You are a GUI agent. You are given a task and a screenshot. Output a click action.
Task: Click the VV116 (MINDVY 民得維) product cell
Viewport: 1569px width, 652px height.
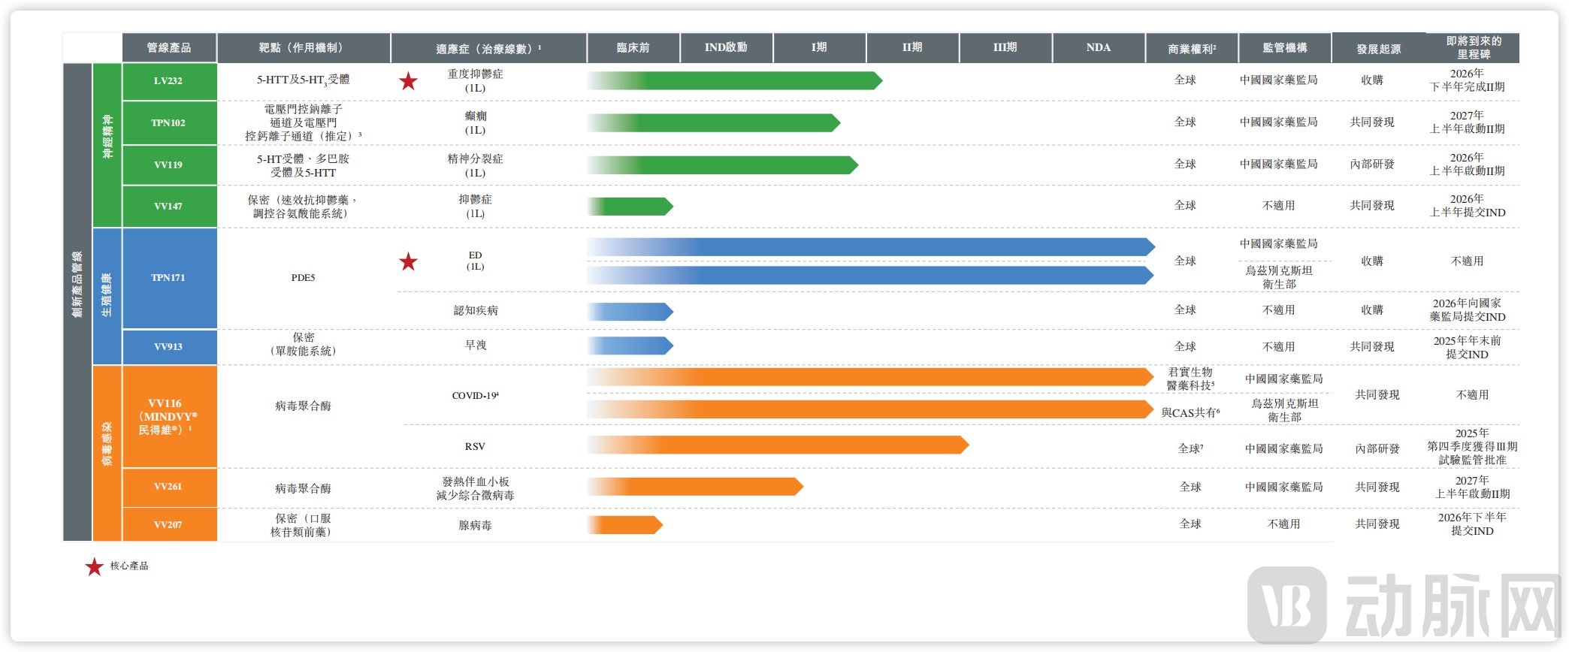tap(169, 417)
